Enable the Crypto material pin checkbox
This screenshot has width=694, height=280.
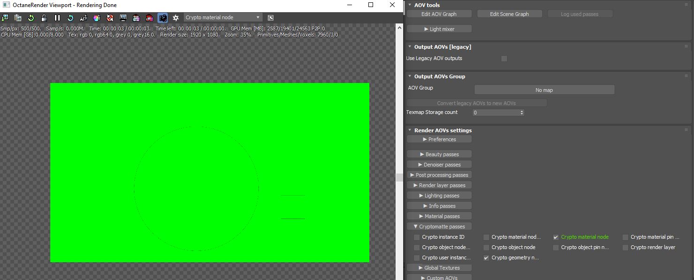(625, 237)
